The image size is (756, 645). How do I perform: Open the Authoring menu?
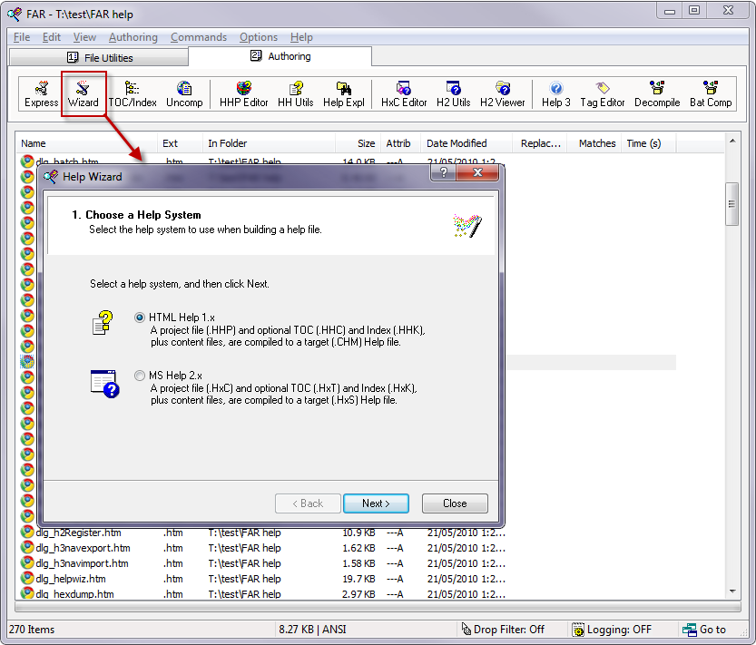(133, 37)
